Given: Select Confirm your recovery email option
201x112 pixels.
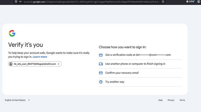Looking at the screenshot, I should 140,73.
